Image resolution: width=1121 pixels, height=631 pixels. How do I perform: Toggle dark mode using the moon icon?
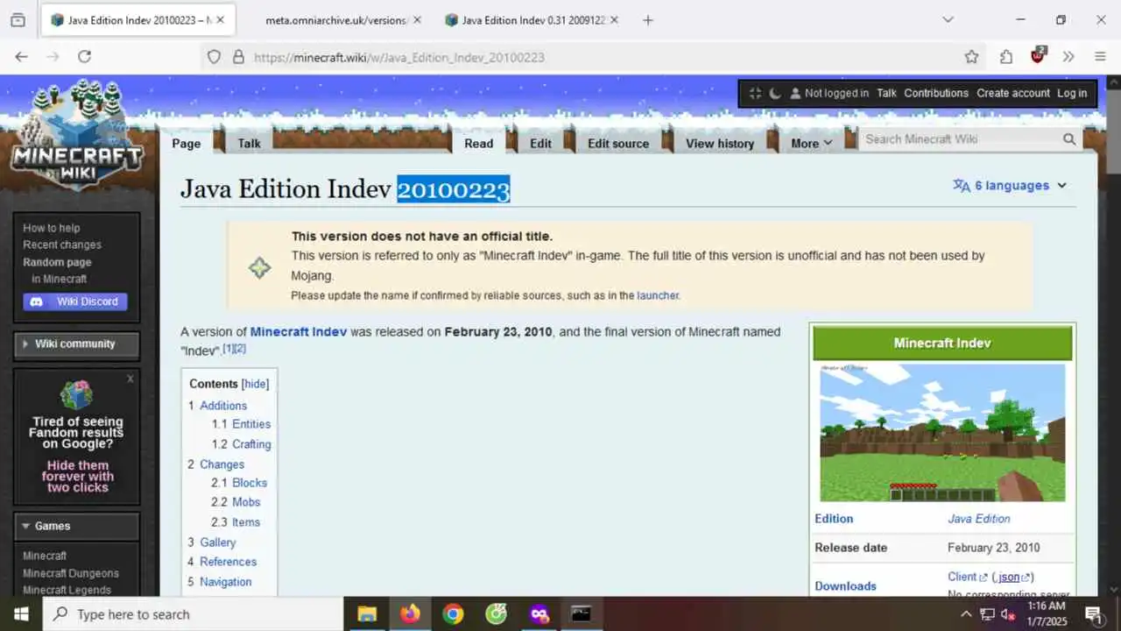775,93
